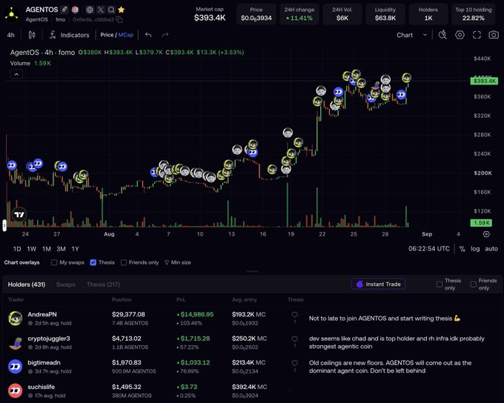
Task: Toggle the percent scale mode
Action: pyautogui.click(x=462, y=248)
